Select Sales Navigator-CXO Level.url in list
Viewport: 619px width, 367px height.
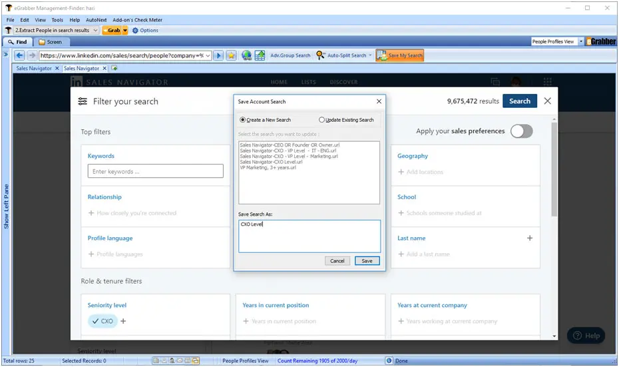[271, 162]
